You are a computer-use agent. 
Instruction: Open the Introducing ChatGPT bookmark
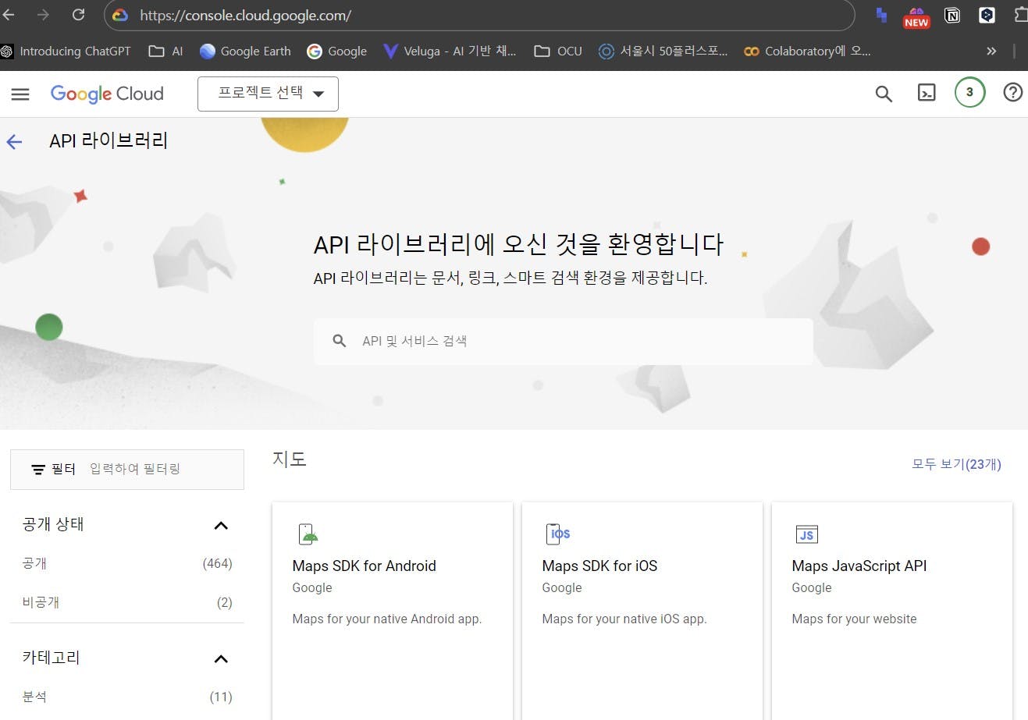[x=66, y=51]
